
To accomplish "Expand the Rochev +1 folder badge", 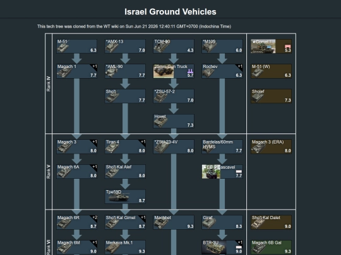I will click(240, 67).
